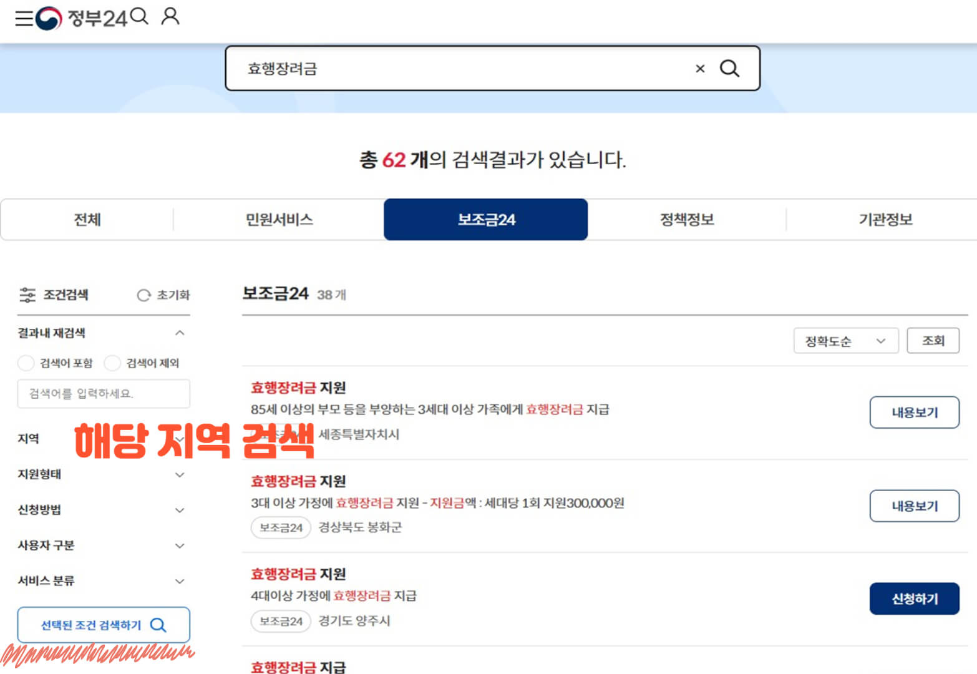Image resolution: width=977 pixels, height=674 pixels.
Task: Click the 조회 button
Action: 933,341
